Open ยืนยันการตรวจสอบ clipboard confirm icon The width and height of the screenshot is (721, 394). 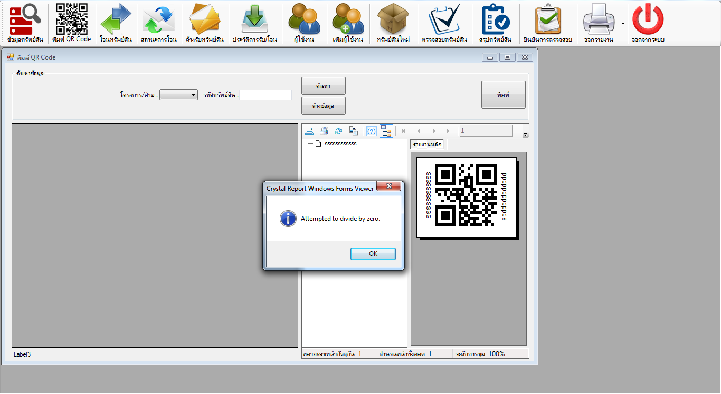click(548, 24)
